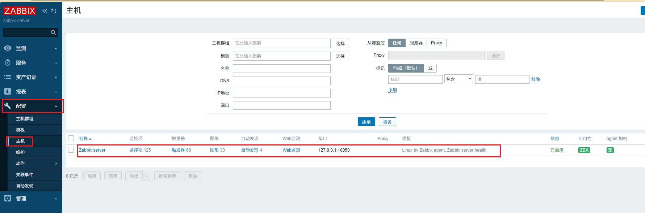Screen dimensions: 645x213
Task: Focus the 模板 search field
Action: point(282,56)
